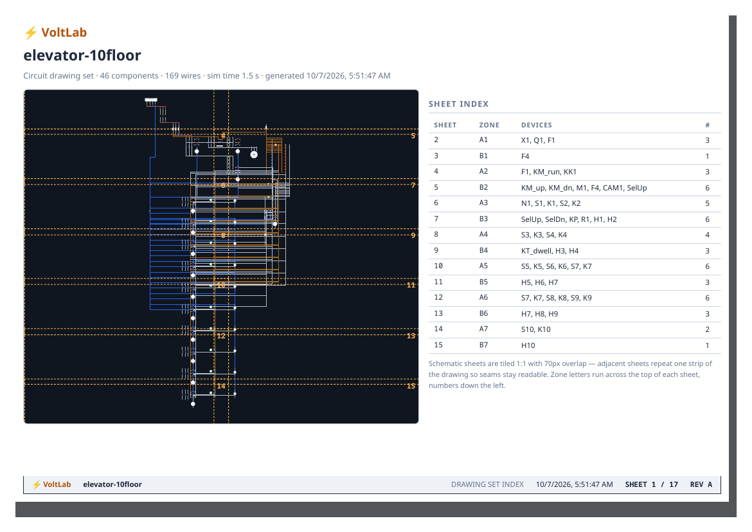Select the 'KT_dwell, H3, H4' devices cell
Viewport: 752px width, 532px height.
click(x=550, y=251)
